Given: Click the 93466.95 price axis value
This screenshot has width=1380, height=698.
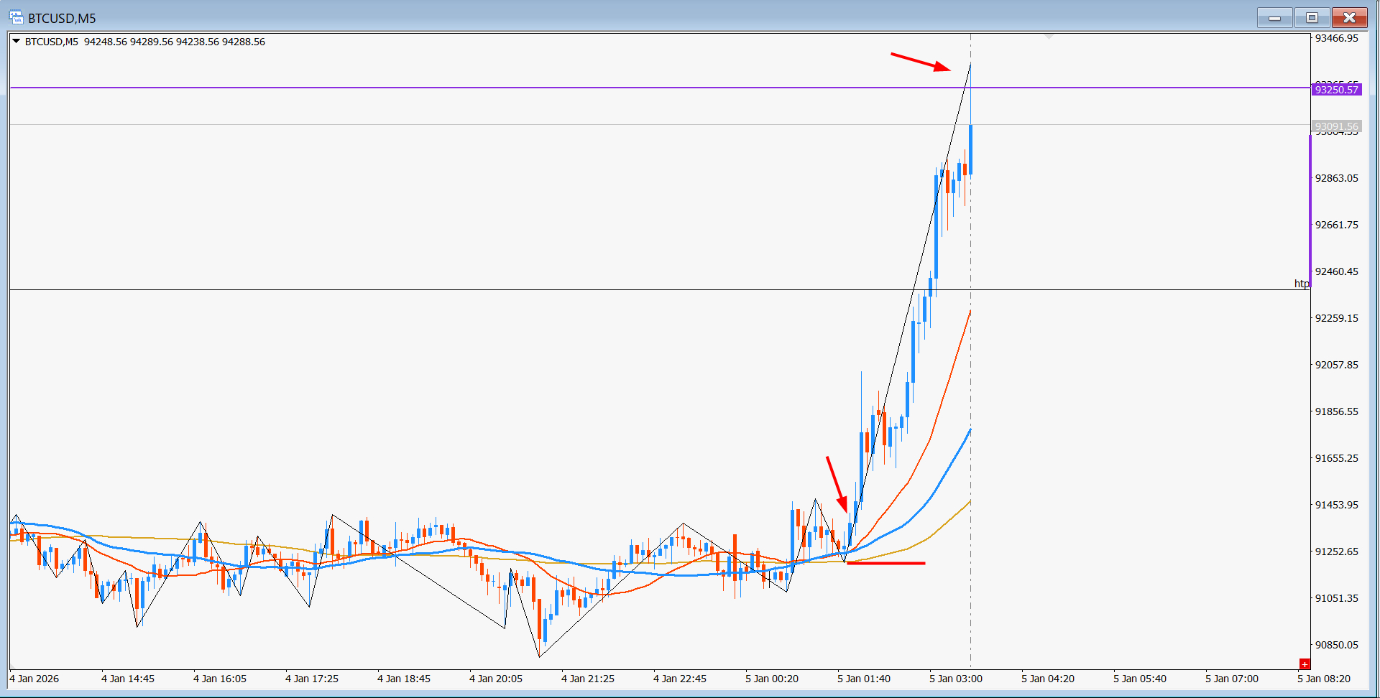Looking at the screenshot, I should (x=1337, y=38).
